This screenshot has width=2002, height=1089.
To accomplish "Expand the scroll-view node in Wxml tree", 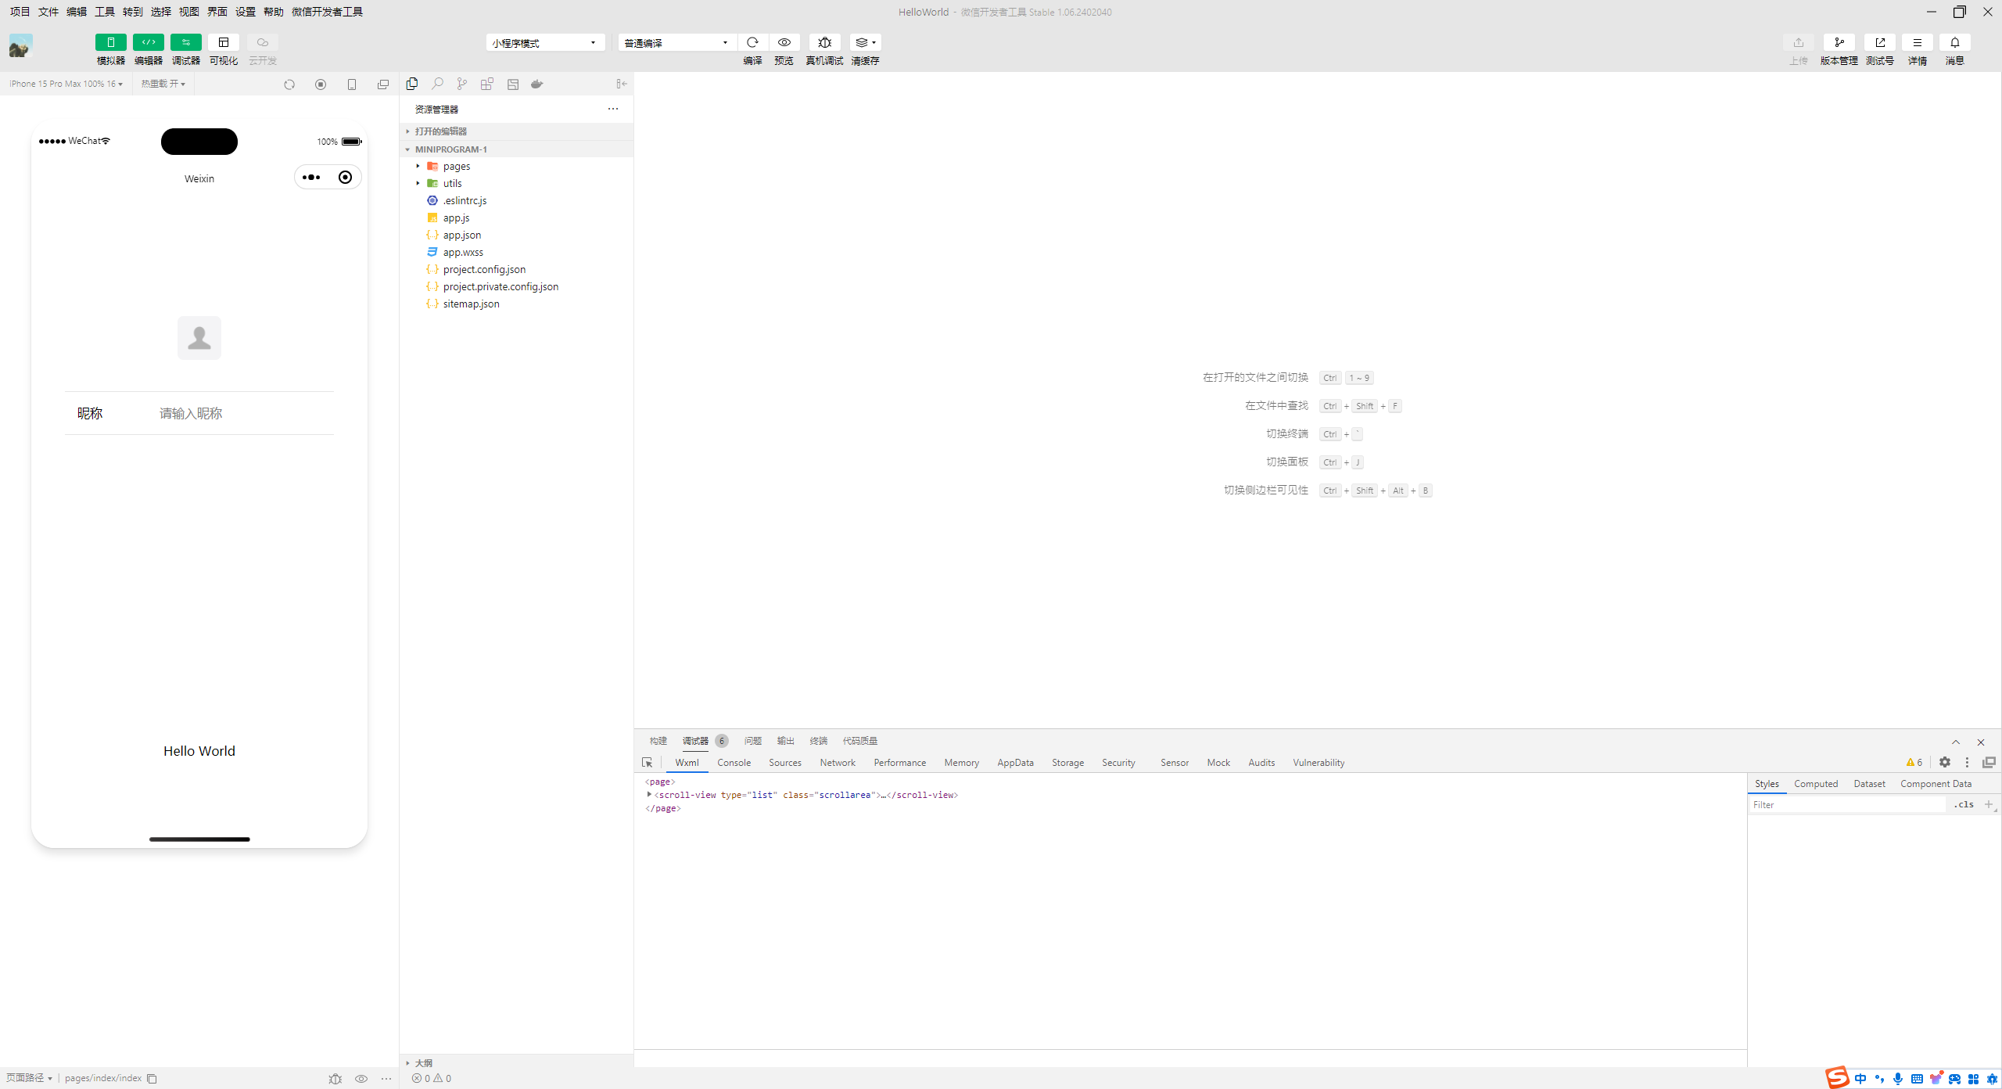I will pyautogui.click(x=649, y=795).
